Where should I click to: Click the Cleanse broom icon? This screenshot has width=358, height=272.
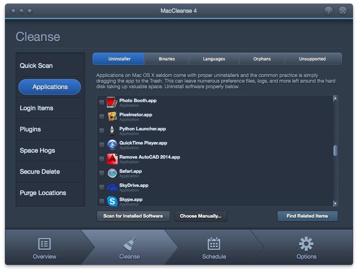pyautogui.click(x=130, y=244)
